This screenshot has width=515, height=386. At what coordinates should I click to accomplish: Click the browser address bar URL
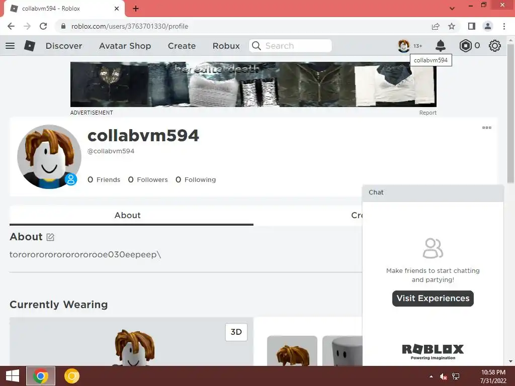(x=130, y=26)
